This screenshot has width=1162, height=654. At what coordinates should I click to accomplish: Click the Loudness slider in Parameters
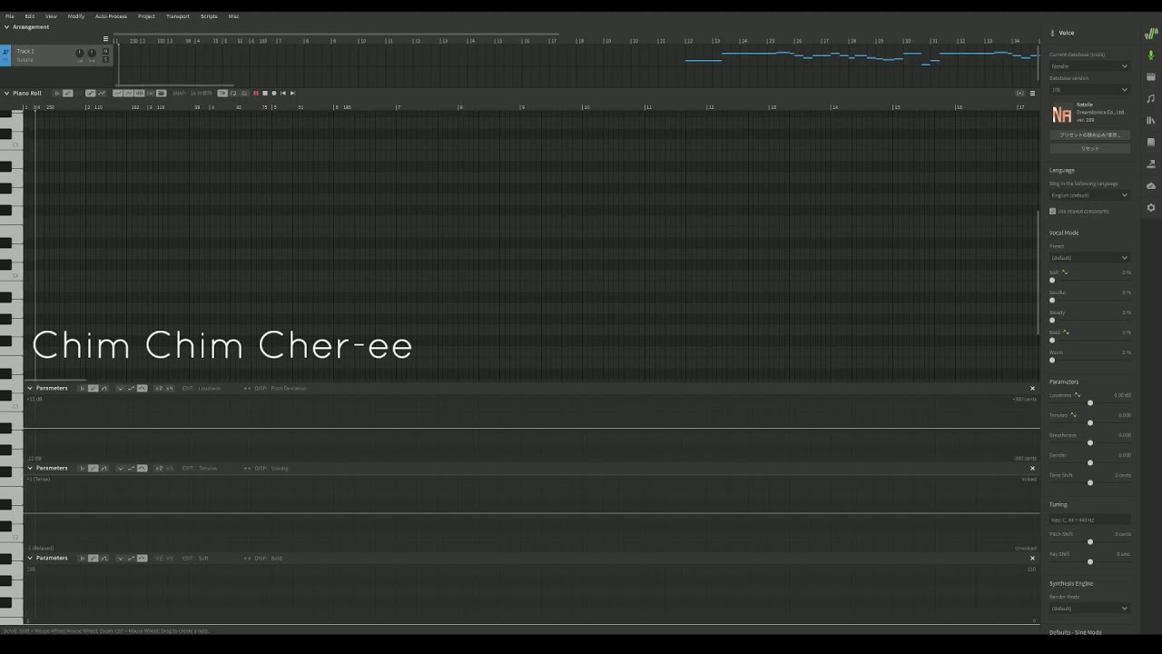(1090, 402)
